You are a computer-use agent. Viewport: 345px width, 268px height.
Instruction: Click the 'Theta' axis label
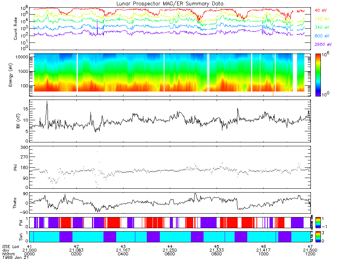click(x=15, y=203)
